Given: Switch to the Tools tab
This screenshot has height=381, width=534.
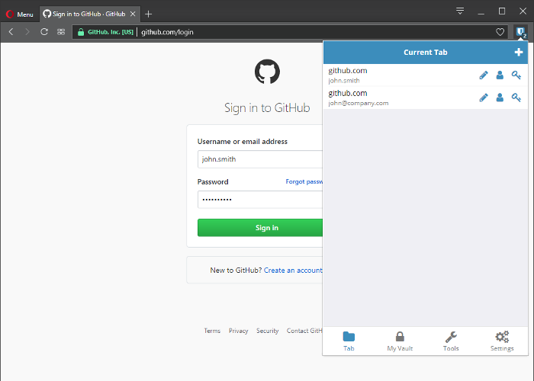Looking at the screenshot, I should tap(451, 341).
